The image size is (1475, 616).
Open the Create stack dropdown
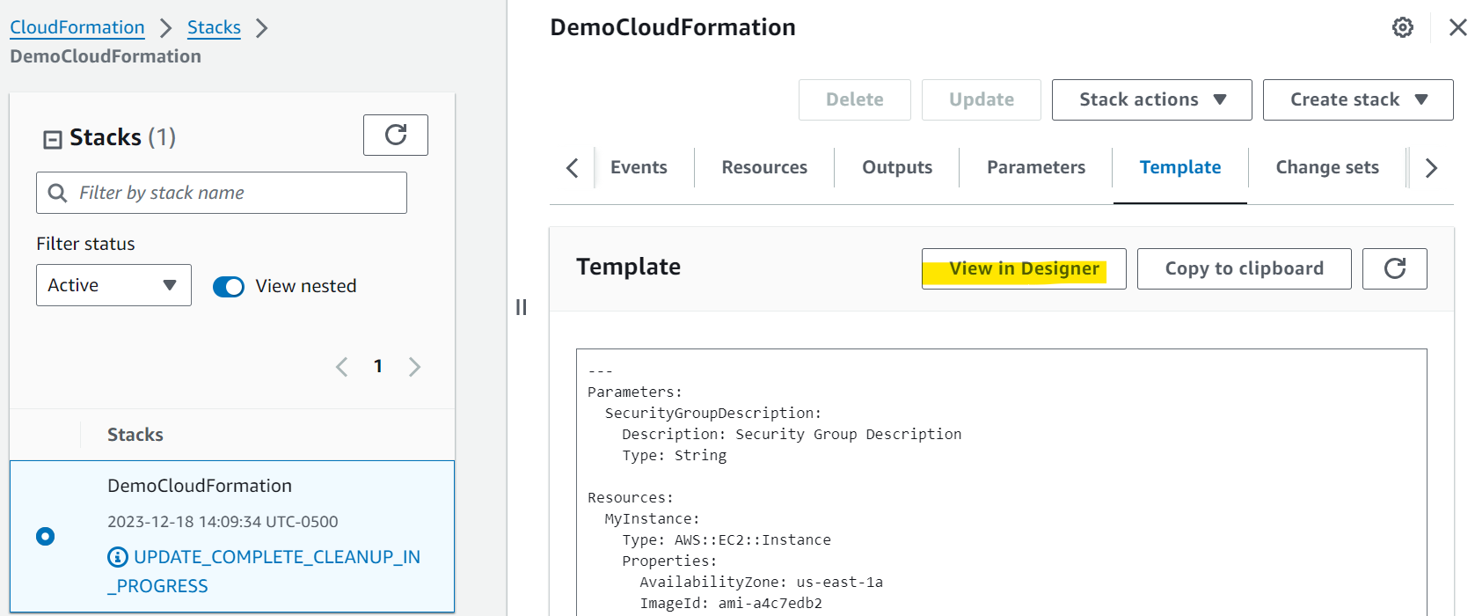click(1358, 99)
